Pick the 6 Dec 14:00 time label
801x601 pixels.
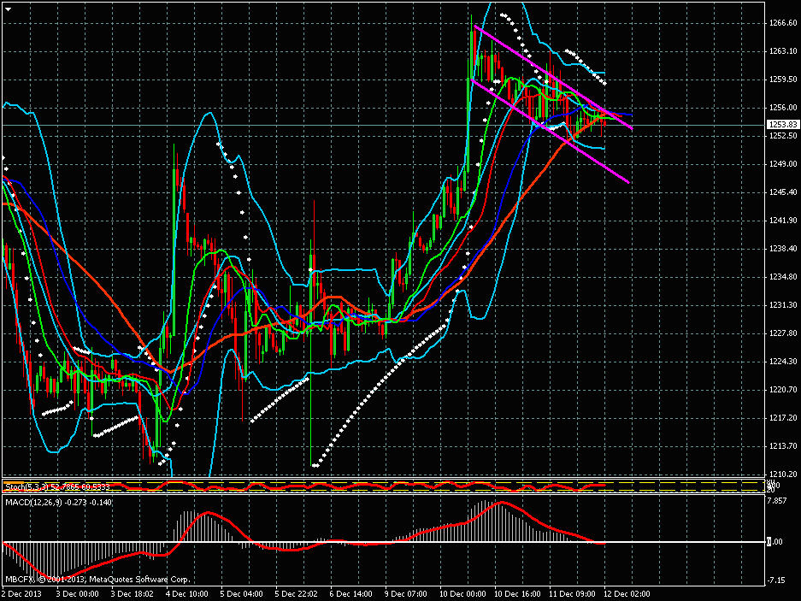click(355, 592)
